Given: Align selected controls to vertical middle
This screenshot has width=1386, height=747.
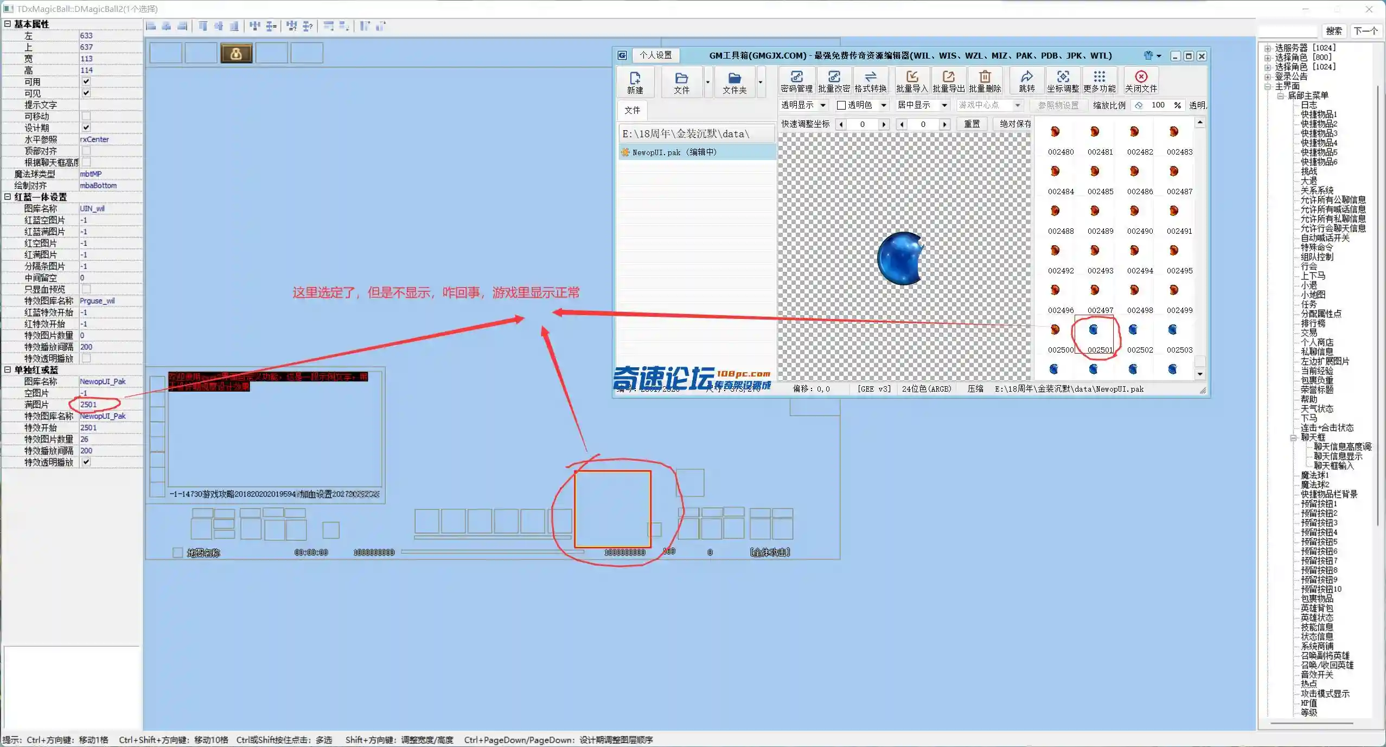Looking at the screenshot, I should coord(219,26).
